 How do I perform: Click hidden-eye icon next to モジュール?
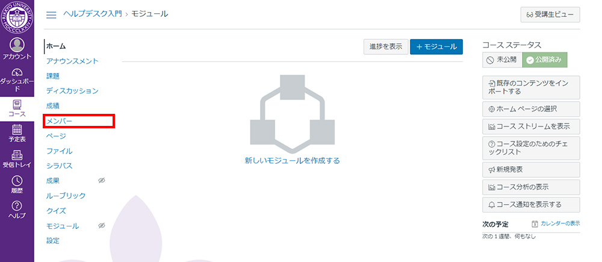(x=102, y=226)
